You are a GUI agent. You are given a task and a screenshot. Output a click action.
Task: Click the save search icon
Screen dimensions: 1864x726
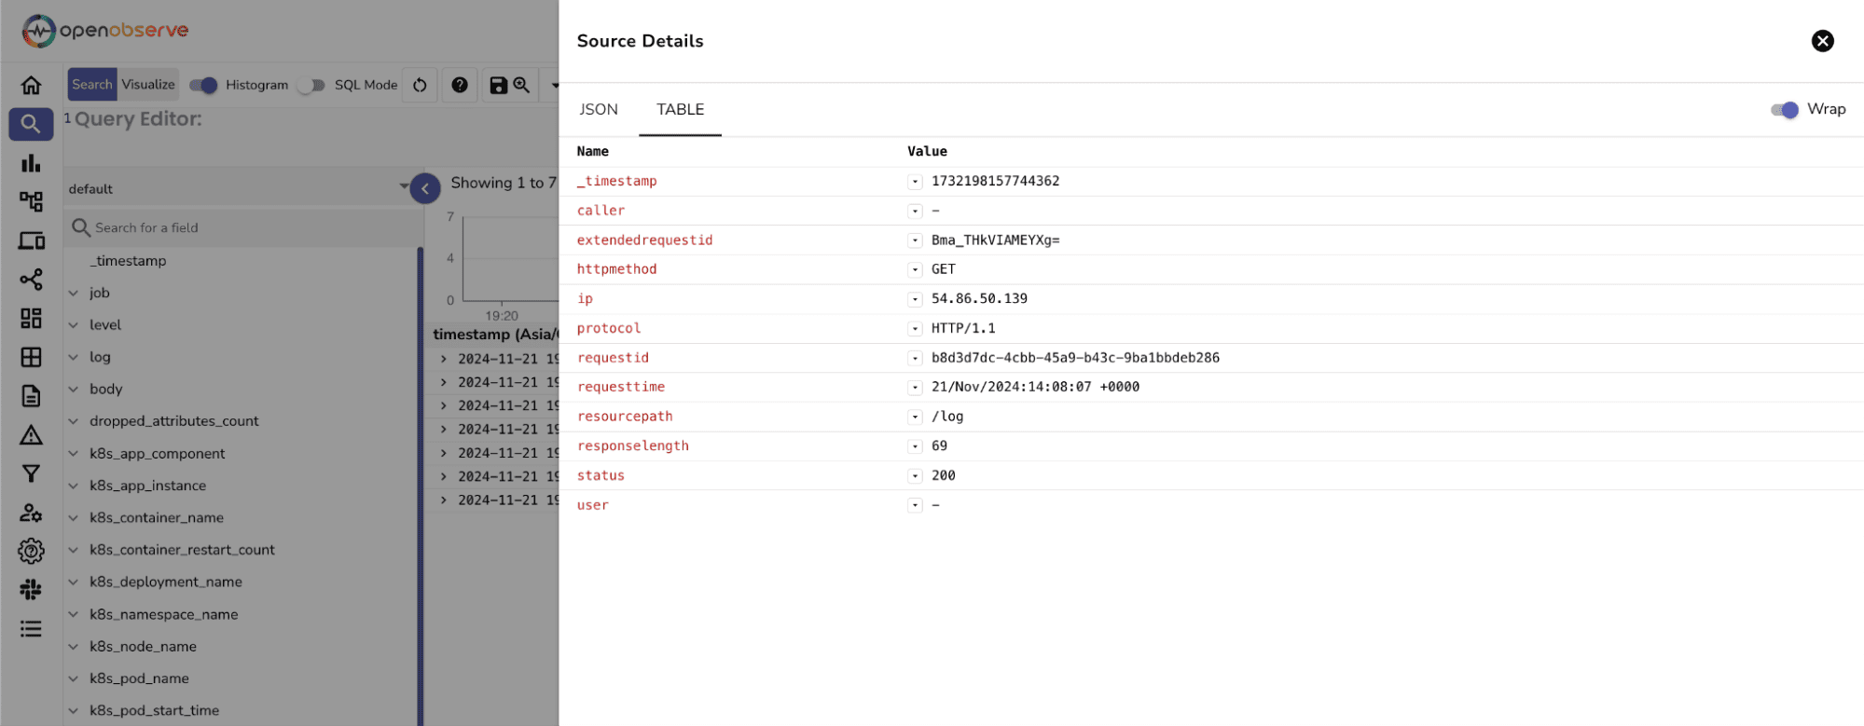pos(498,85)
